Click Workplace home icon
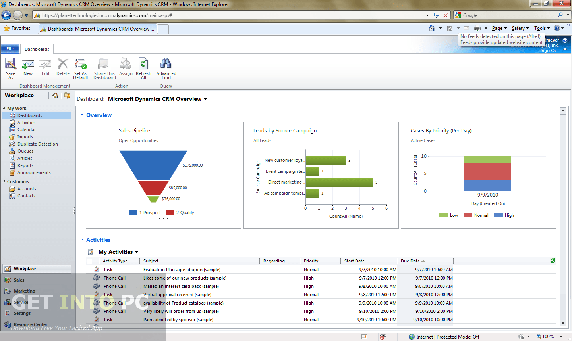Viewport: 572px width, 341px height. coord(55,96)
